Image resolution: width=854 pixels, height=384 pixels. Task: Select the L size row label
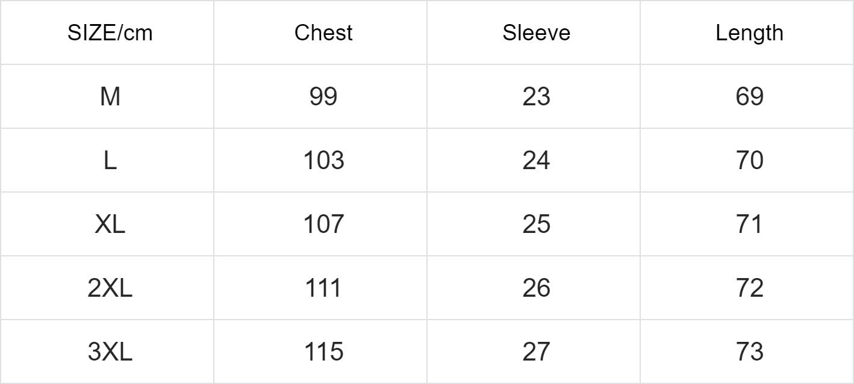click(110, 161)
